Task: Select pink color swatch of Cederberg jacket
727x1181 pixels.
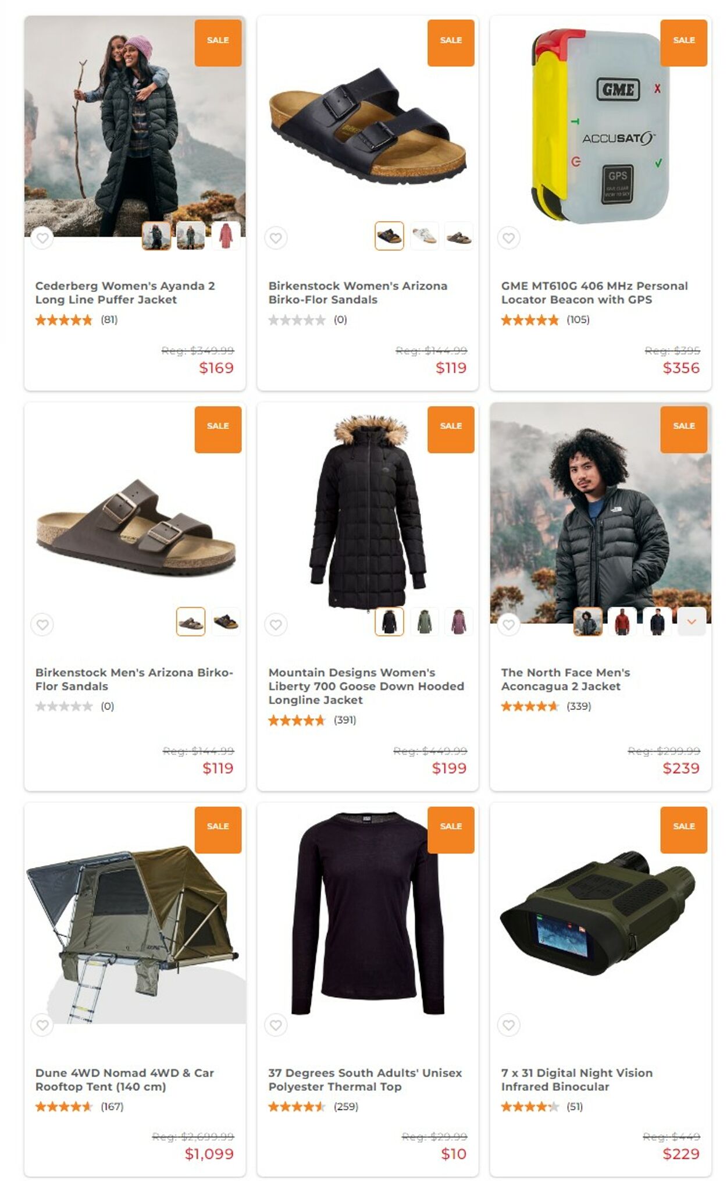Action: pyautogui.click(x=226, y=236)
